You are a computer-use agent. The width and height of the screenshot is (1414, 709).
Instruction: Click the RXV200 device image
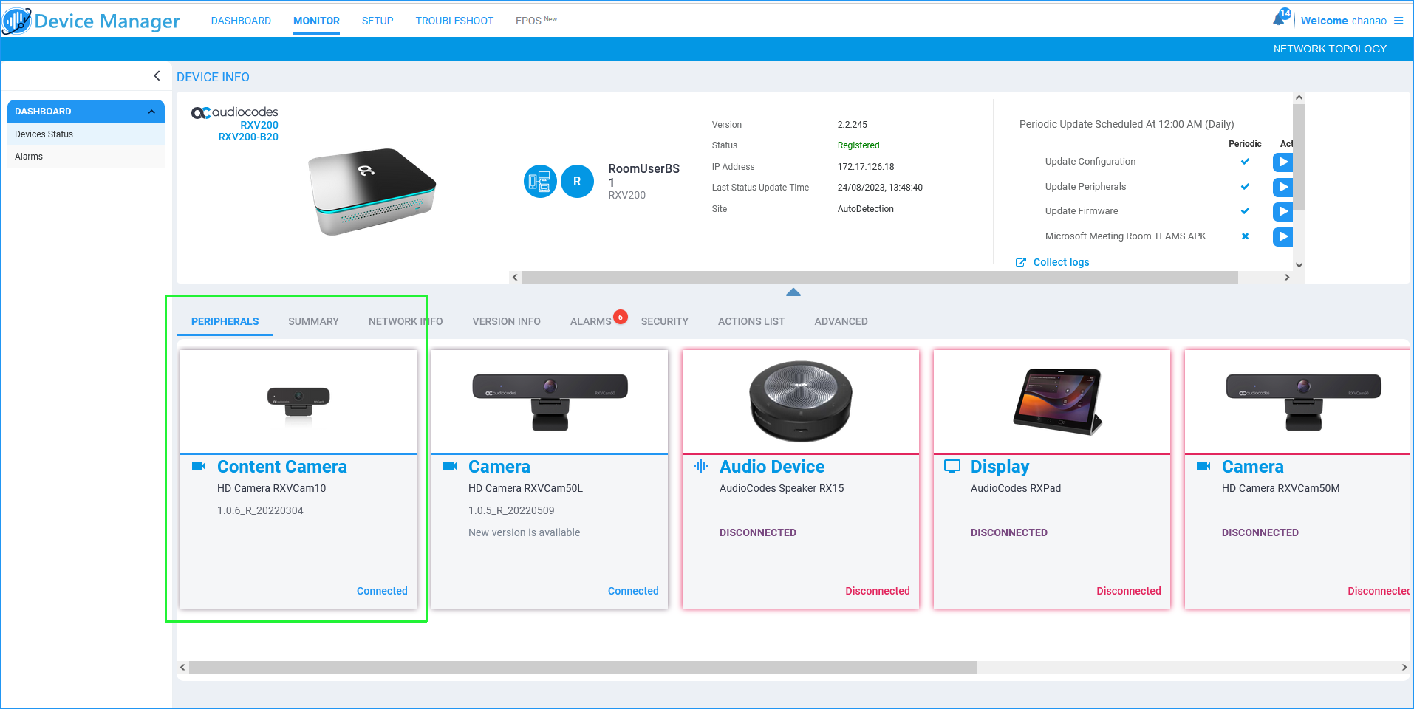coord(372,191)
